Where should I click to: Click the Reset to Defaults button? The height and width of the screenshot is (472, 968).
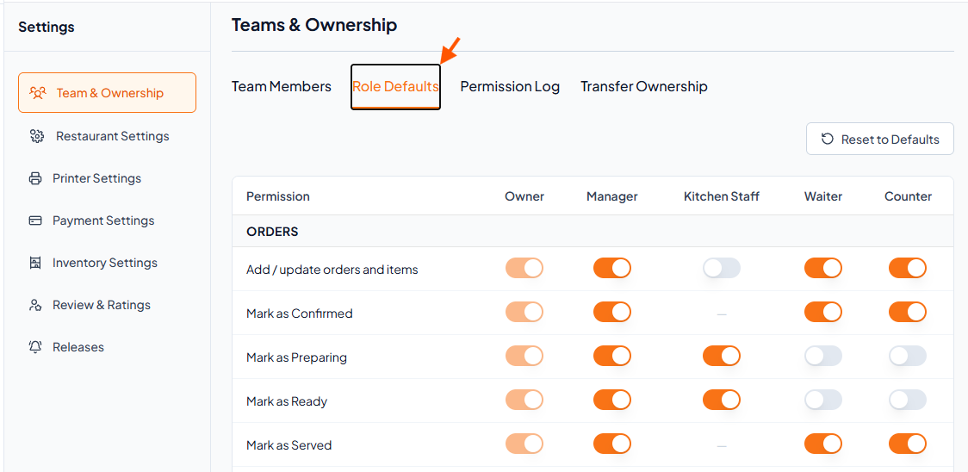(879, 139)
